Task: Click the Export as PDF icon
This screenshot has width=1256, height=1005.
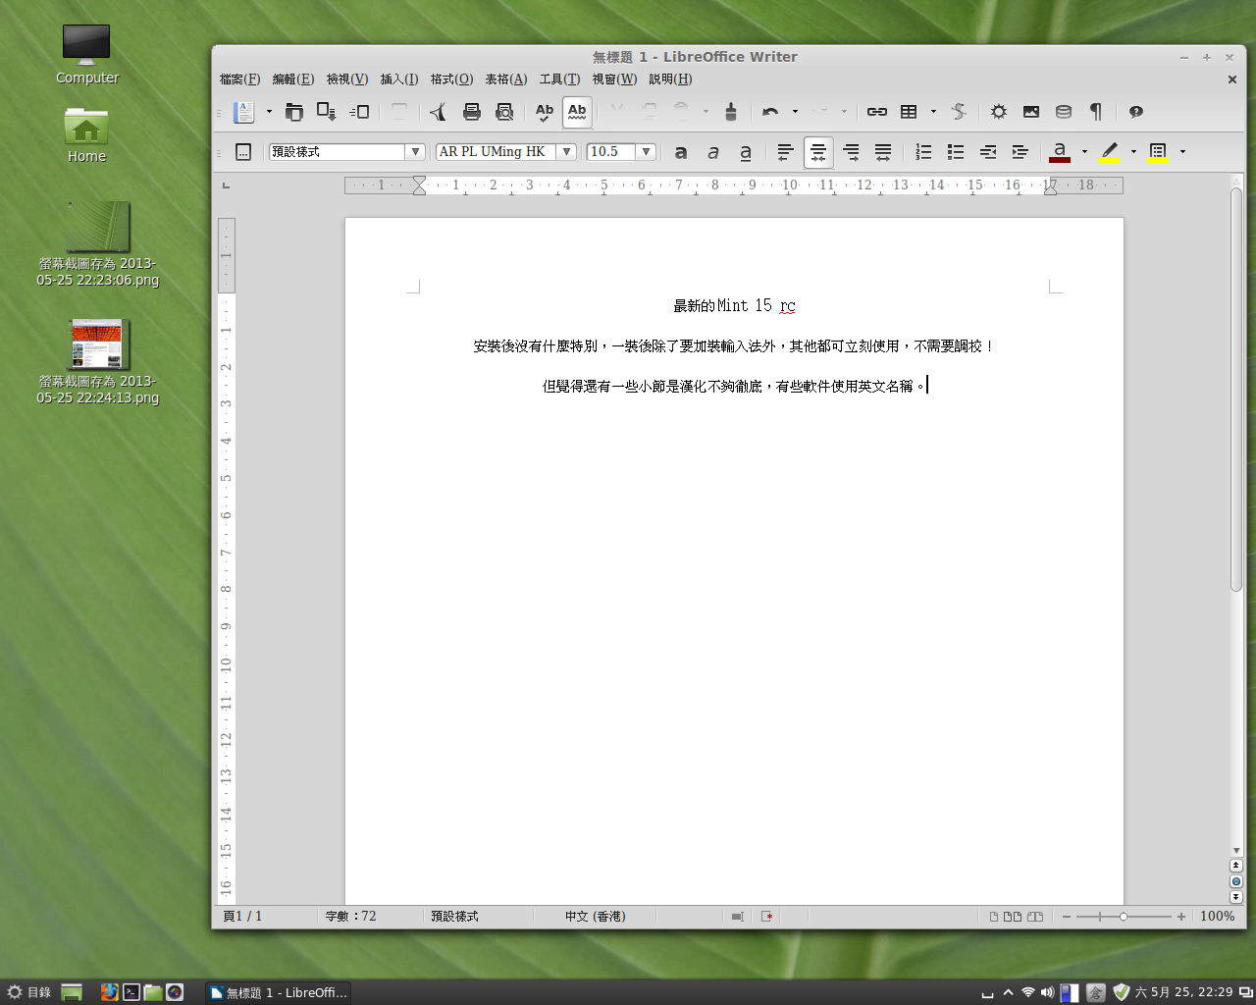Action: (x=438, y=112)
